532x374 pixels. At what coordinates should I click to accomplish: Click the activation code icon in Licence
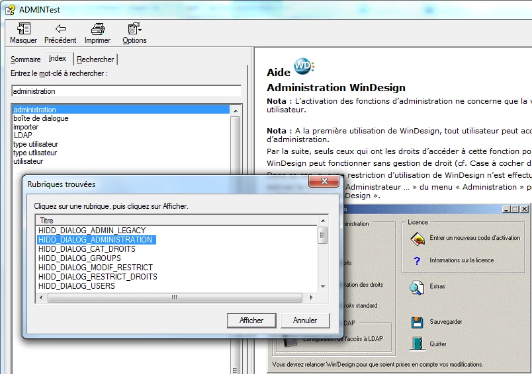418,239
